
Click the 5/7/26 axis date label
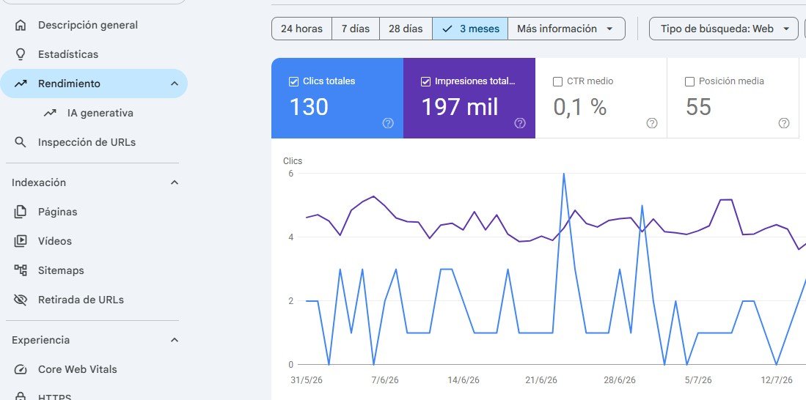698,380
